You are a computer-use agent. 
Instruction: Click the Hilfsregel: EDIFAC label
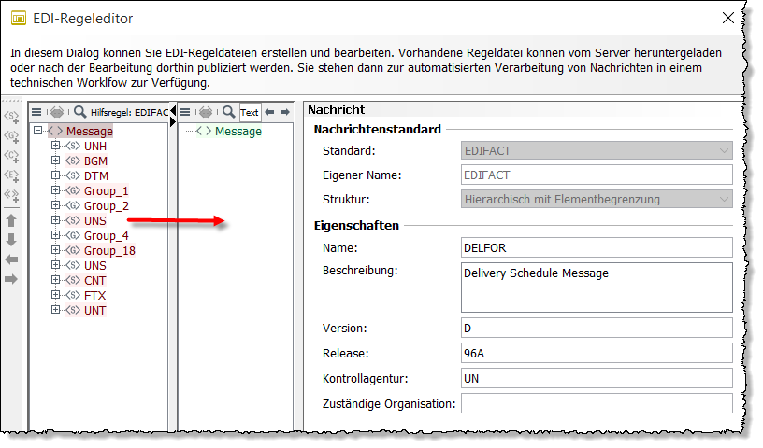pyautogui.click(x=129, y=113)
